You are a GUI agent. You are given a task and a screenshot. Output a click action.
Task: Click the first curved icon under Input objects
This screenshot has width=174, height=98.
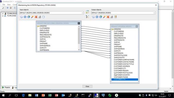(x=21, y=17)
